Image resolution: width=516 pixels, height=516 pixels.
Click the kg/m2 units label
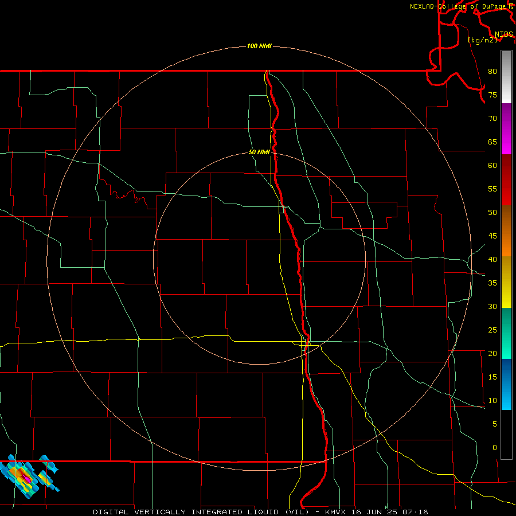[482, 40]
